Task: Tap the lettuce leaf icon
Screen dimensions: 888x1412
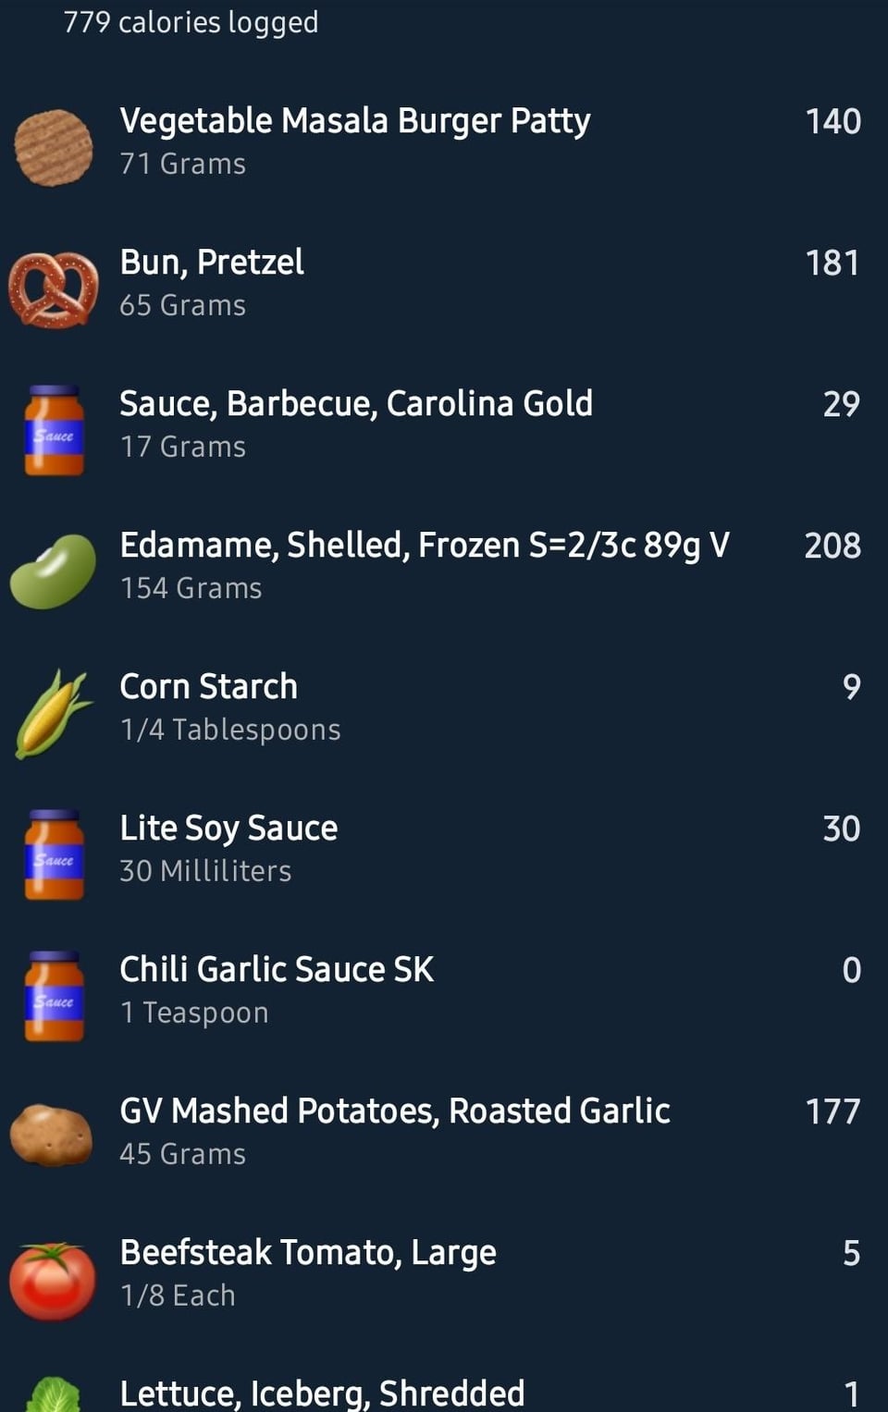Action: [54, 1394]
